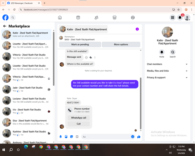The width and height of the screenshot is (195, 156).
Task: Open conversation information purple icon
Action: [x=137, y=29]
